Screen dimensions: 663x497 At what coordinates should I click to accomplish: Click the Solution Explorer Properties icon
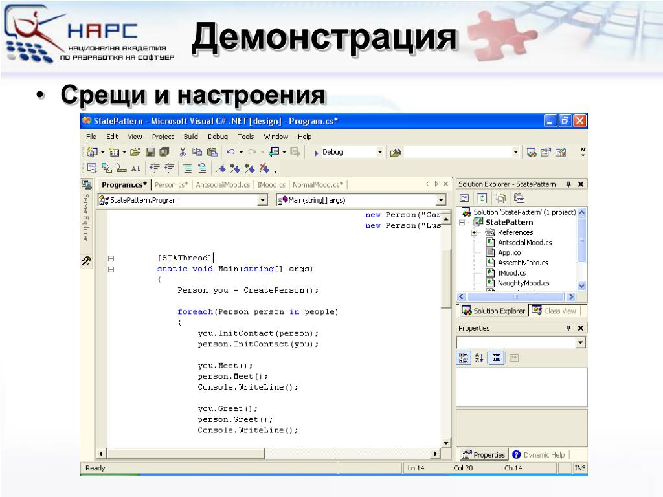pos(519,198)
